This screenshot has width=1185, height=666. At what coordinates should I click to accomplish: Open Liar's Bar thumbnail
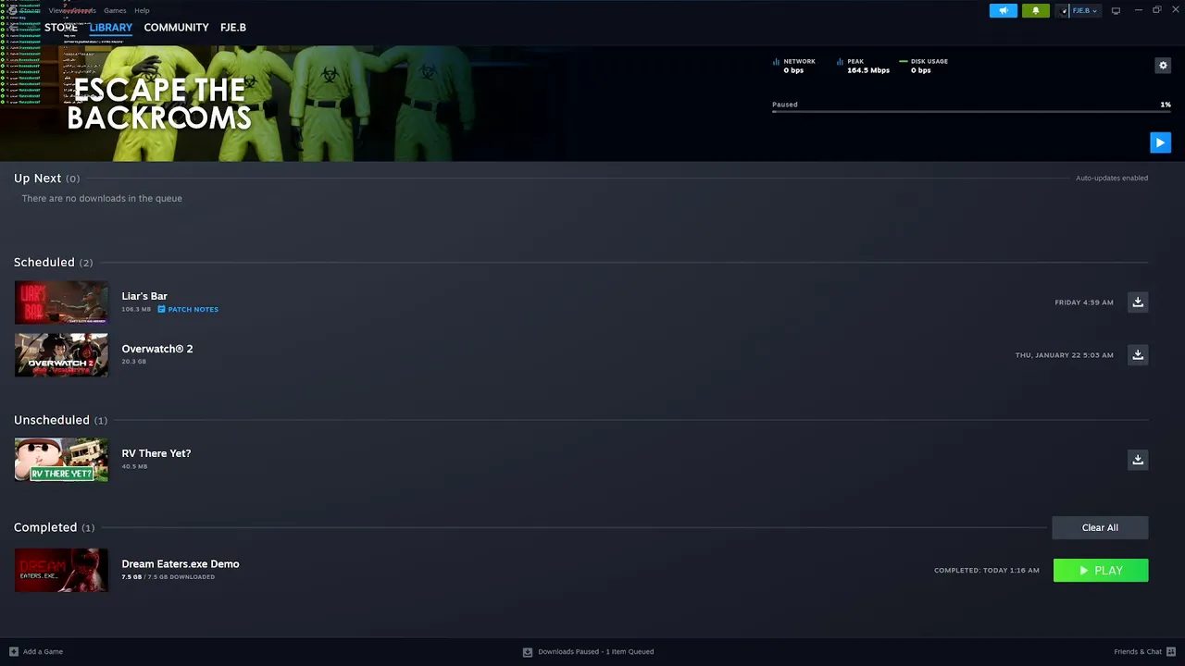point(61,302)
